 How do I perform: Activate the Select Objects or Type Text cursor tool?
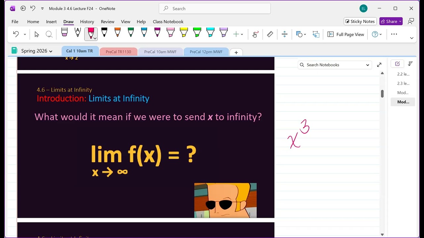coord(37,34)
